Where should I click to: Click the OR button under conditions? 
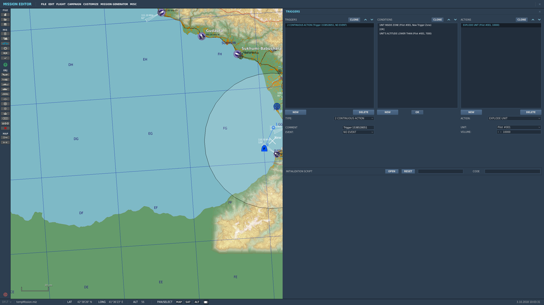point(417,112)
